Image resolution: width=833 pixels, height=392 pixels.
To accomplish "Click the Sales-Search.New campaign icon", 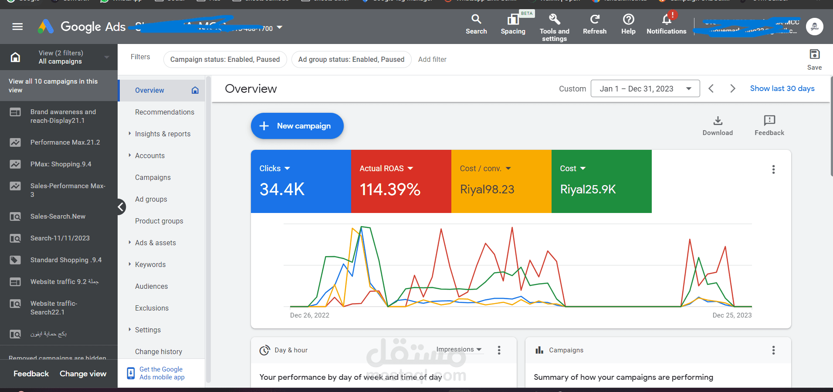I will [x=15, y=216].
